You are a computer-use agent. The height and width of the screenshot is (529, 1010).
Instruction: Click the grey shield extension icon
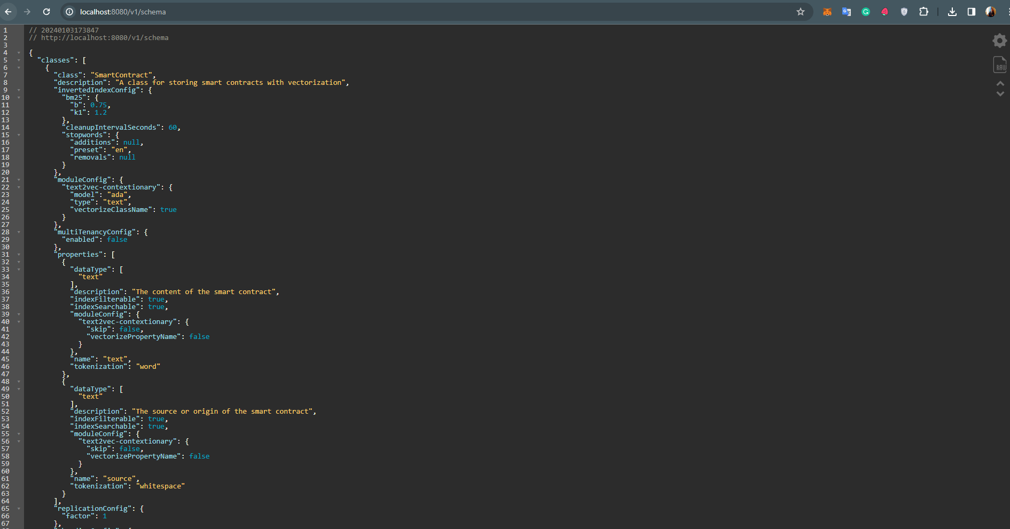(904, 12)
